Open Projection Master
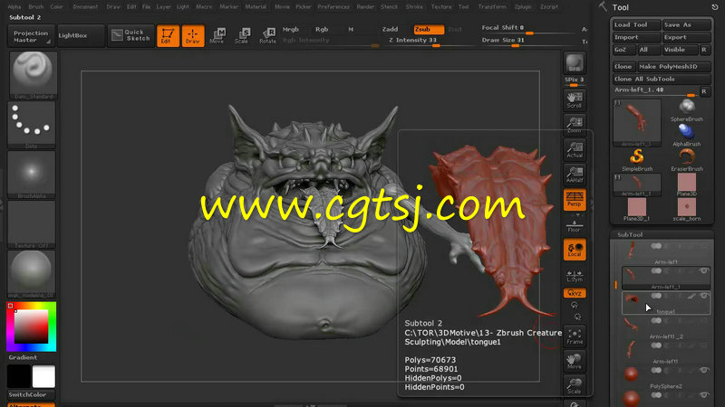The height and width of the screenshot is (407, 725). [31, 36]
